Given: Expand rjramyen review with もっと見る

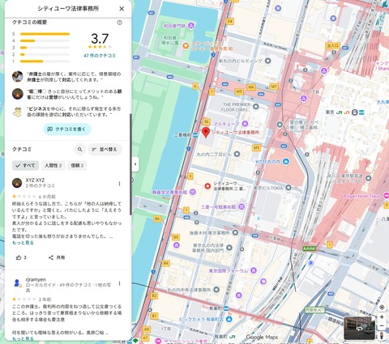Looking at the screenshot, I should [x=23, y=339].
